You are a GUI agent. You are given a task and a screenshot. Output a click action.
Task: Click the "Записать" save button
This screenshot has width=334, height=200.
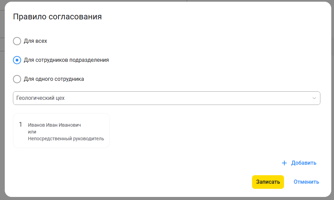(268, 182)
